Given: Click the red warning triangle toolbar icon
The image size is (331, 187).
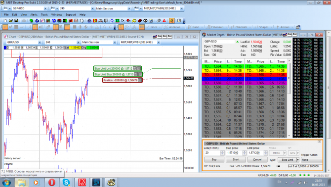Looking at the screenshot, I should pyautogui.click(x=164, y=21).
